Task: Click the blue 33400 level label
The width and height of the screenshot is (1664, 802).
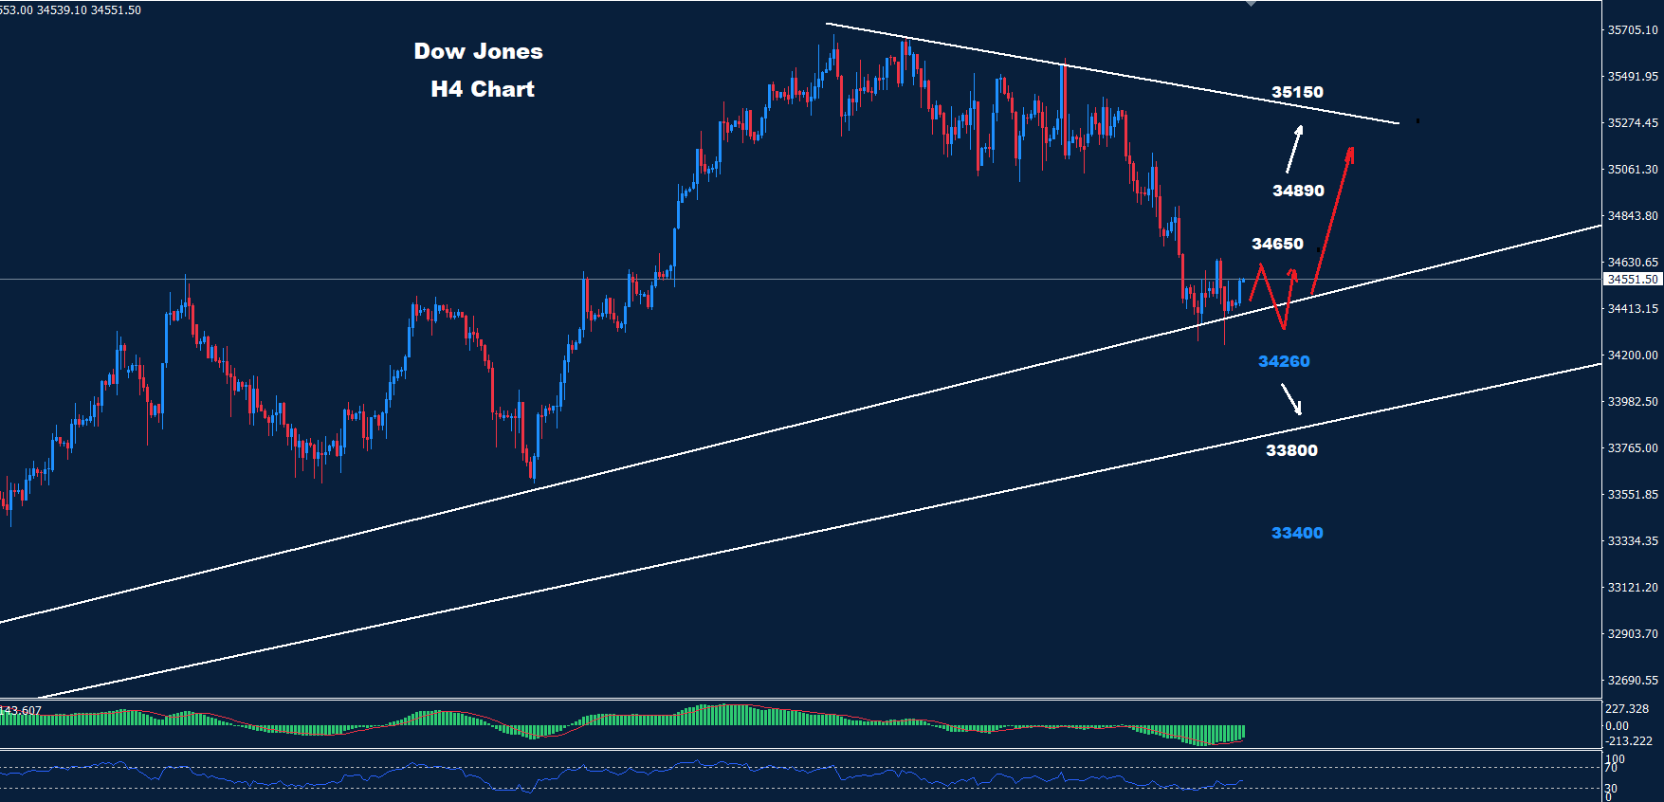Action: pos(1297,533)
